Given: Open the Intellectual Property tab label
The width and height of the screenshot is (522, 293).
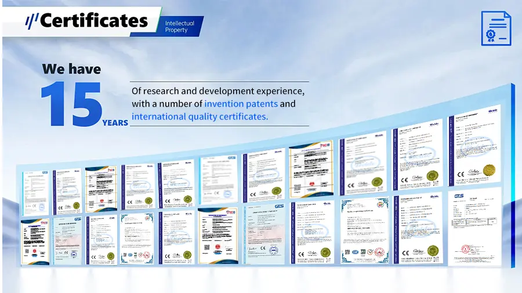Looking at the screenshot, I should tap(179, 27).
